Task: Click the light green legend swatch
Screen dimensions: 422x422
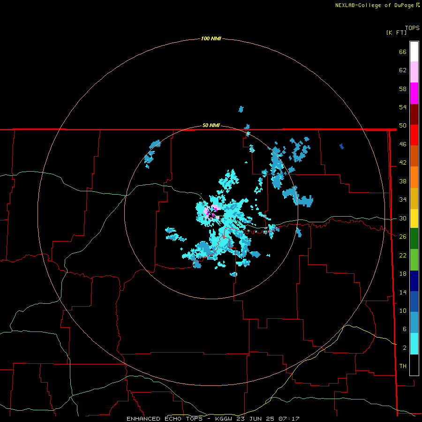Action: pos(414,260)
